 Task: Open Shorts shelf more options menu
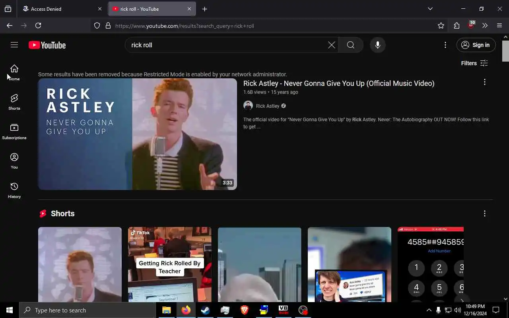484,213
